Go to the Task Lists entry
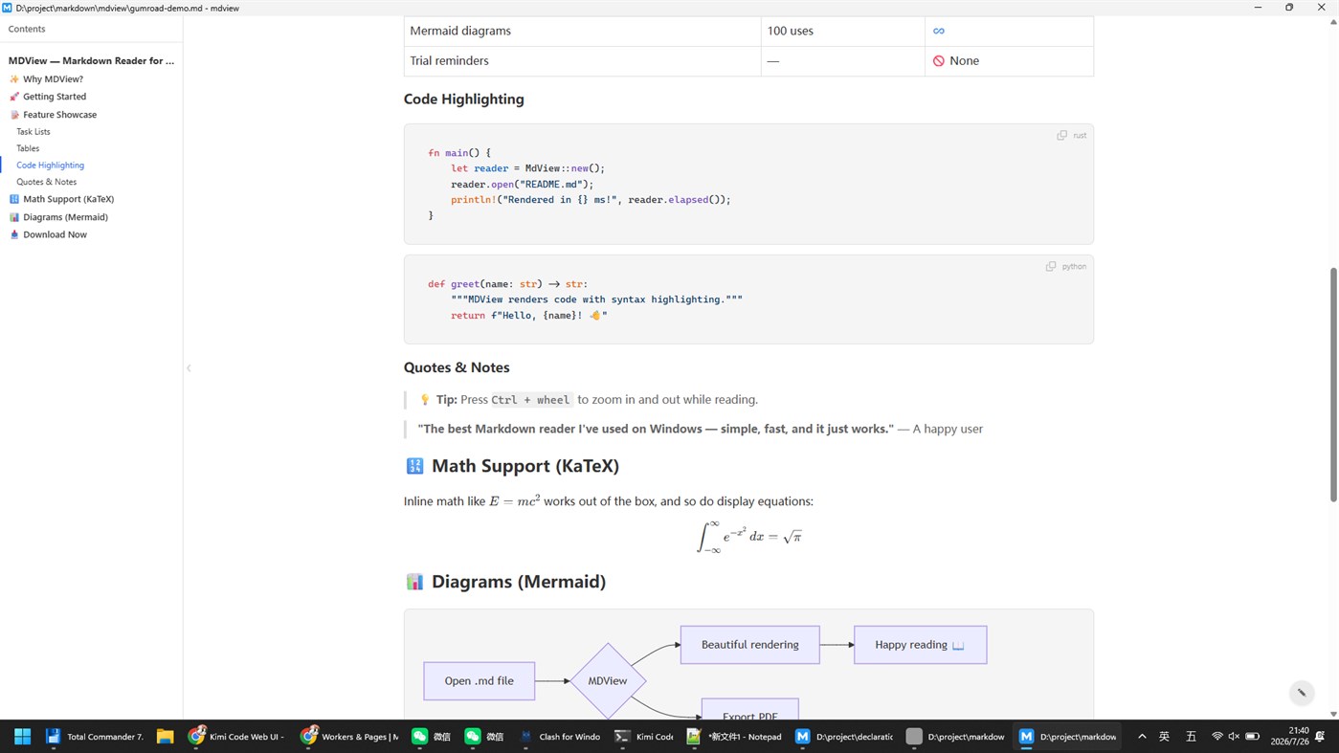The height and width of the screenshot is (753, 1339). (x=33, y=132)
